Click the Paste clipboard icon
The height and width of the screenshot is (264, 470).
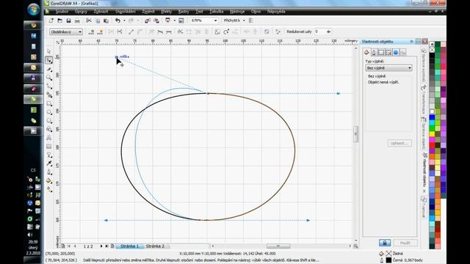pos(106,21)
